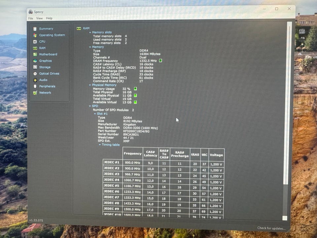
Task: Click green indicator beside Memory Usage 32 %
Action: [135, 89]
